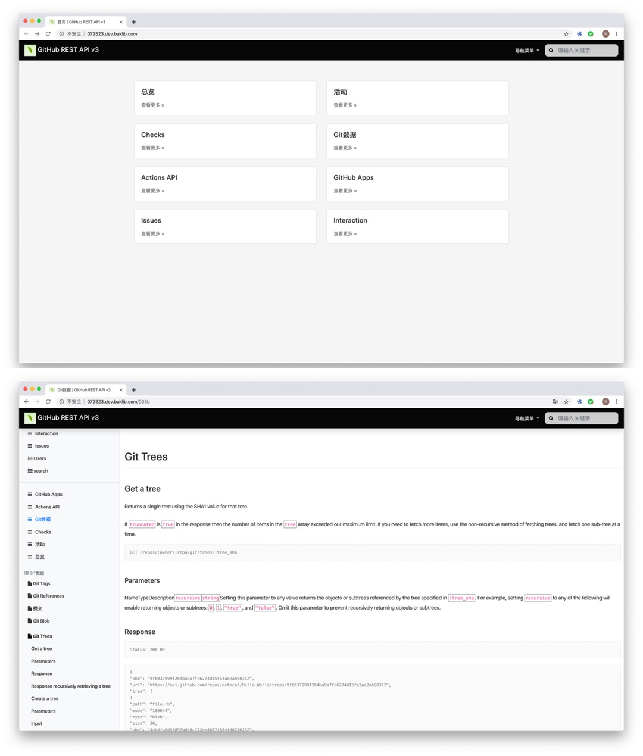Focus the 请输入关键字 search field in Git数据 window
643x756 pixels.
pos(582,418)
